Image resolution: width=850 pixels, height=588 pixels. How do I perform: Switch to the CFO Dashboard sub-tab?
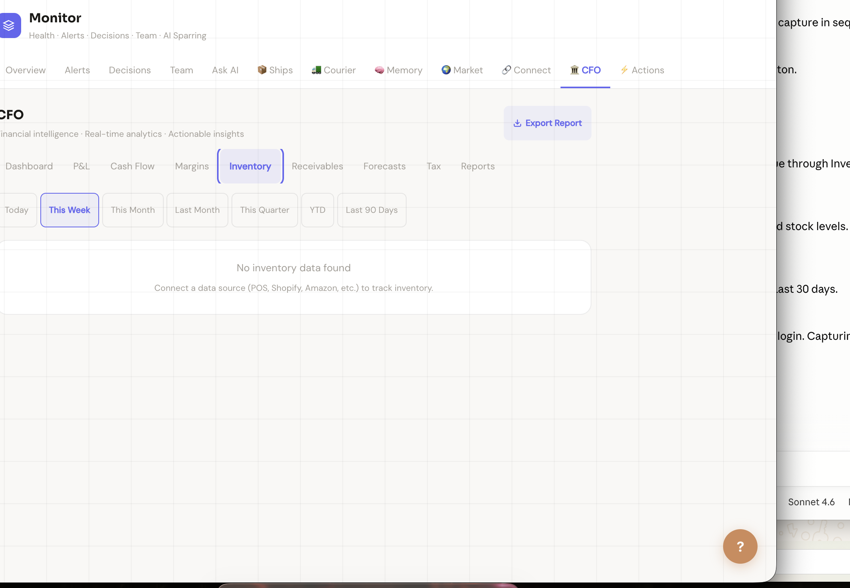pyautogui.click(x=29, y=166)
